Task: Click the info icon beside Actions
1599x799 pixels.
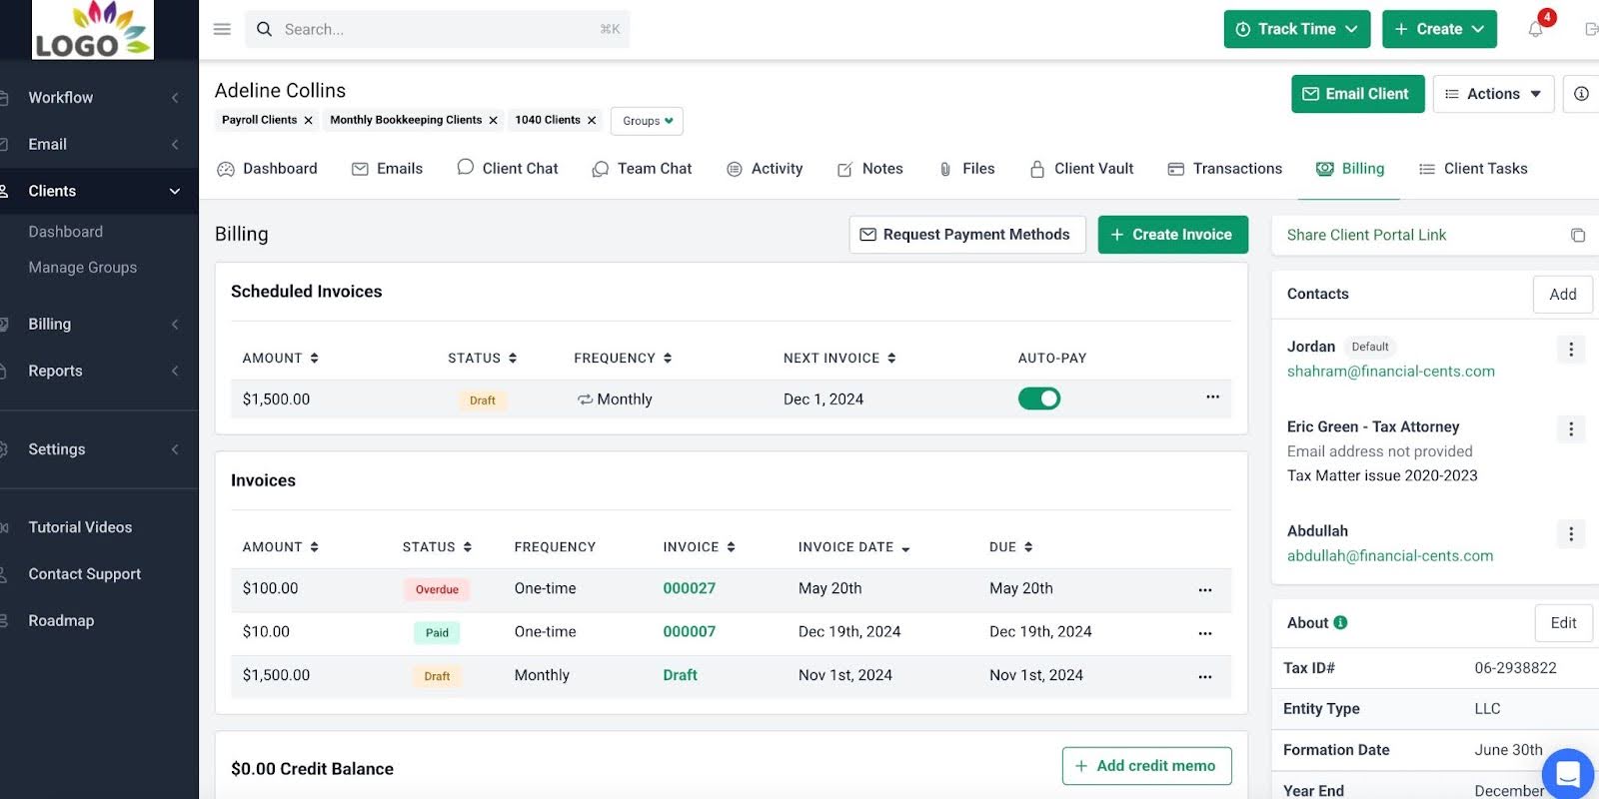Action: (x=1581, y=94)
